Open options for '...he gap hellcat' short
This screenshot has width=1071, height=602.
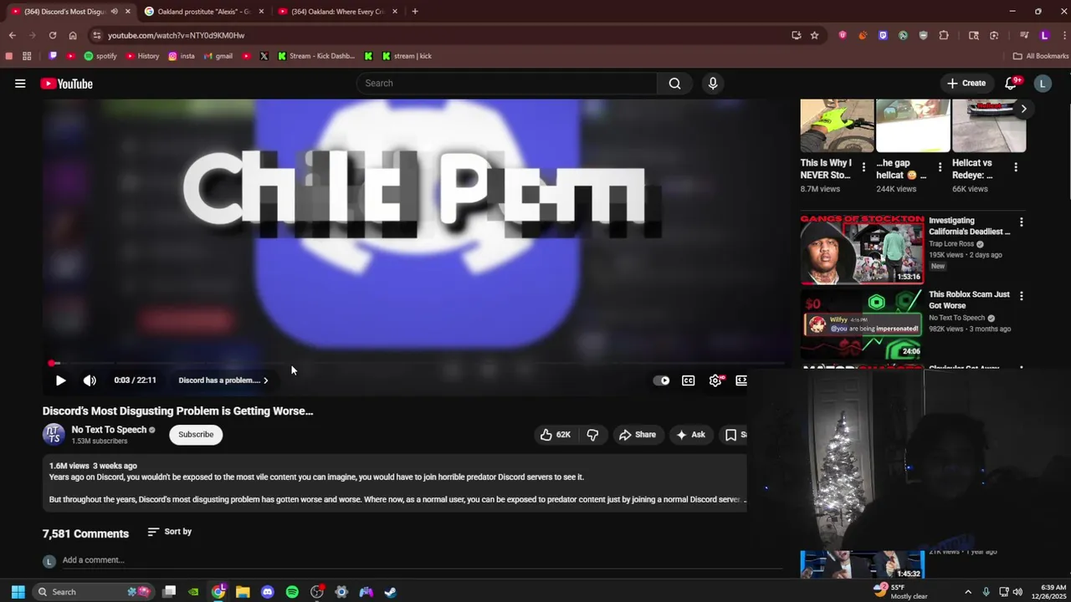click(940, 167)
